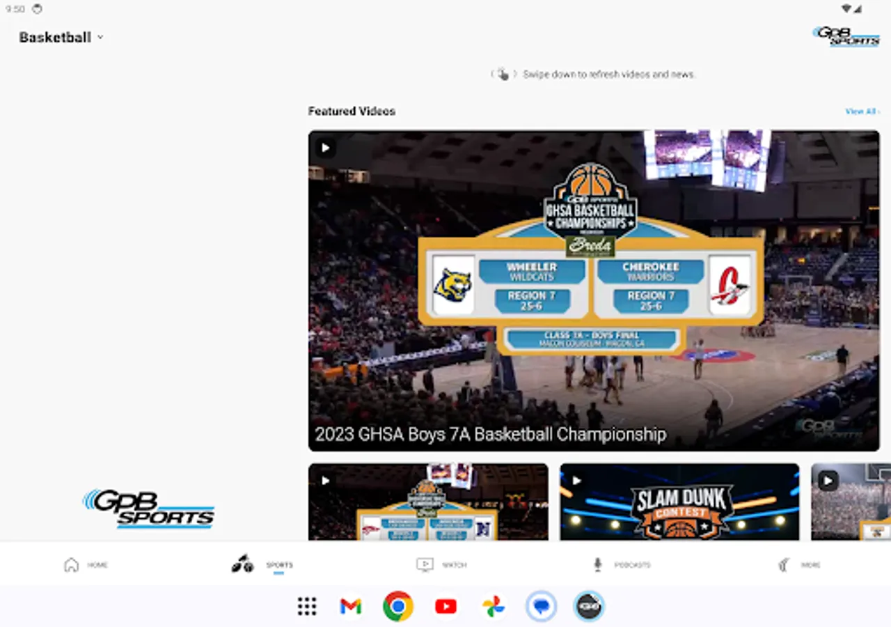This screenshot has width=891, height=627.
Task: Open YouTube from the taskbar
Action: pyautogui.click(x=445, y=606)
